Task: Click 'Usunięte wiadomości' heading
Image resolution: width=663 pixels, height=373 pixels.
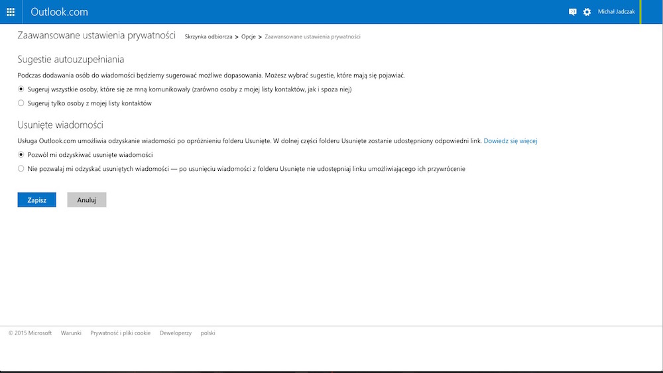Action: (x=60, y=125)
